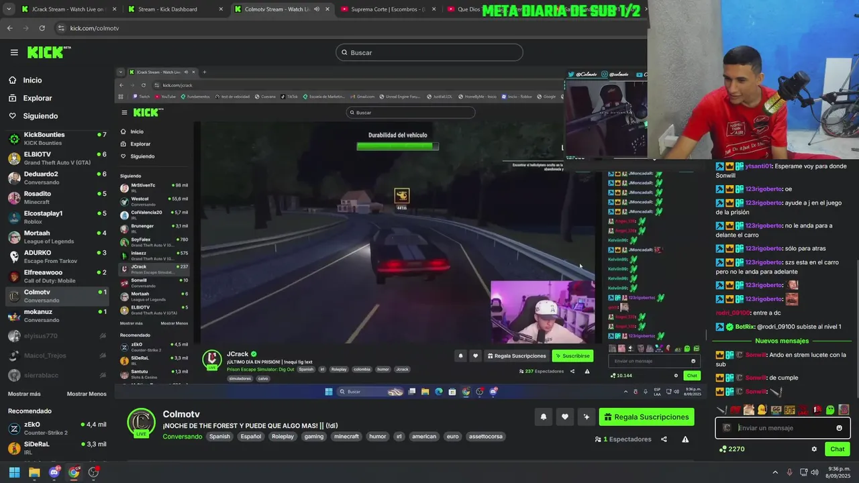
Task: Click BotRix username in chat
Action: click(x=744, y=327)
